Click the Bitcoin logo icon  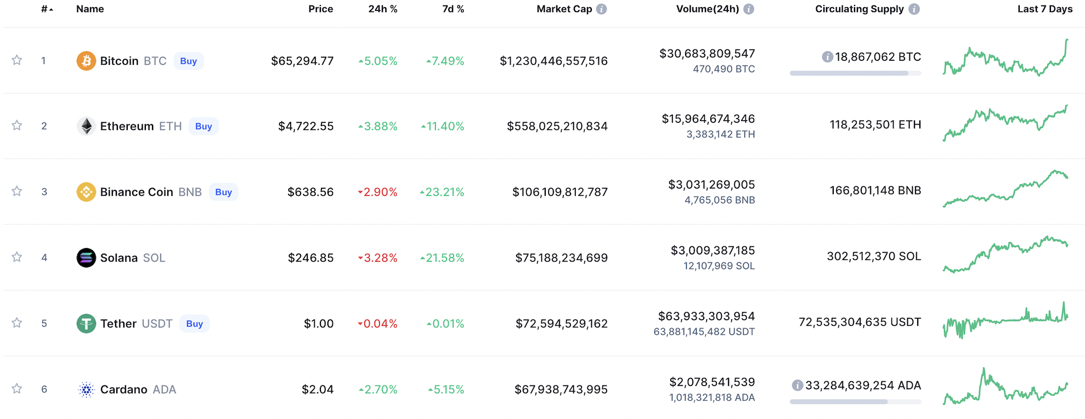click(x=86, y=61)
